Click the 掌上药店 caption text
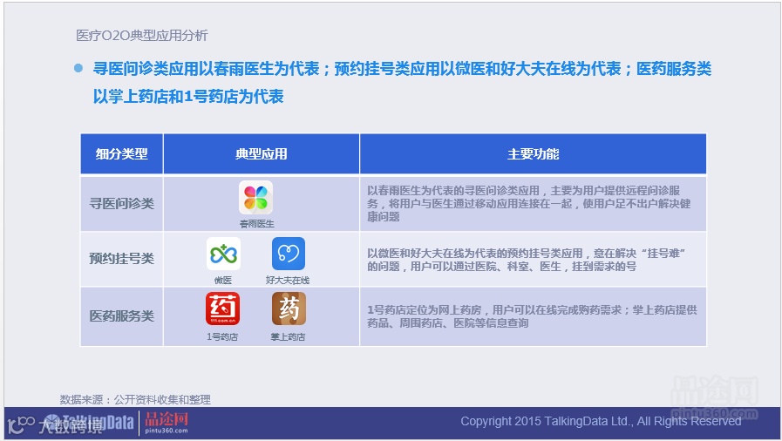This screenshot has height=441, width=782. coord(289,337)
